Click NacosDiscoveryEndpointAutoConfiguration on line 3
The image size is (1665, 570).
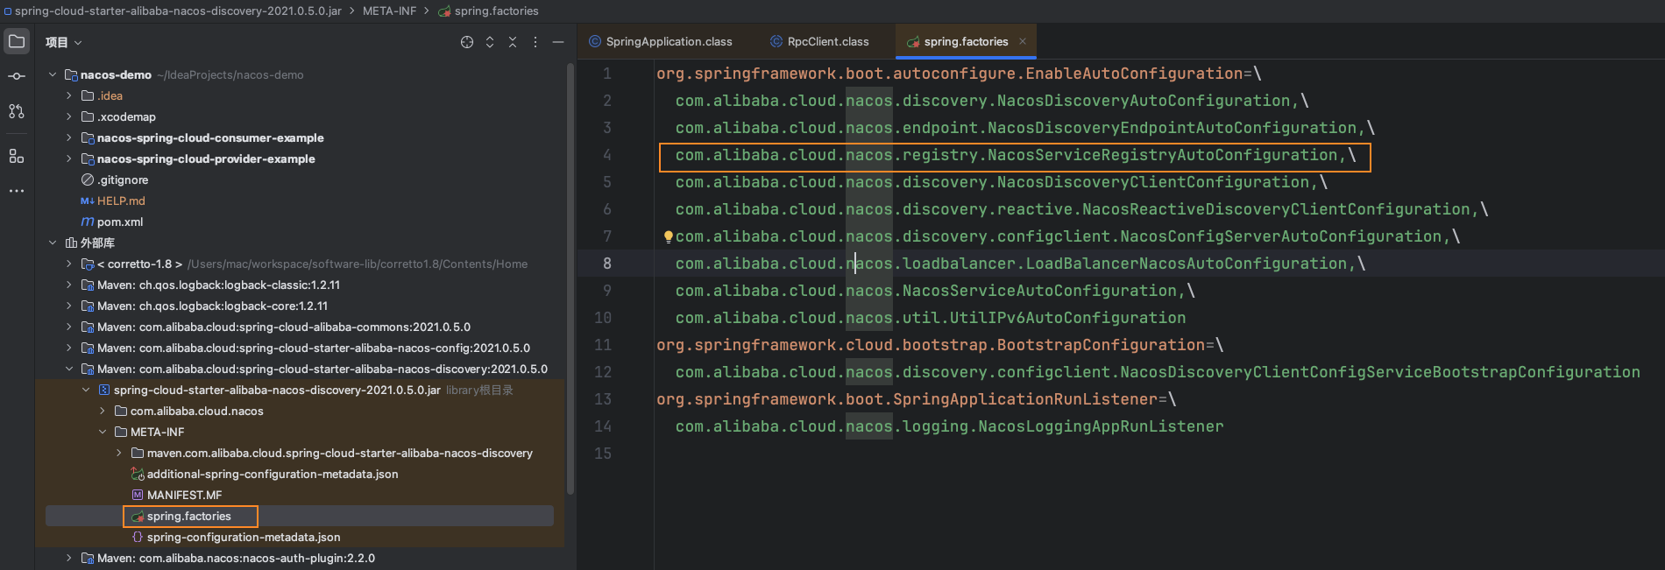(1173, 128)
